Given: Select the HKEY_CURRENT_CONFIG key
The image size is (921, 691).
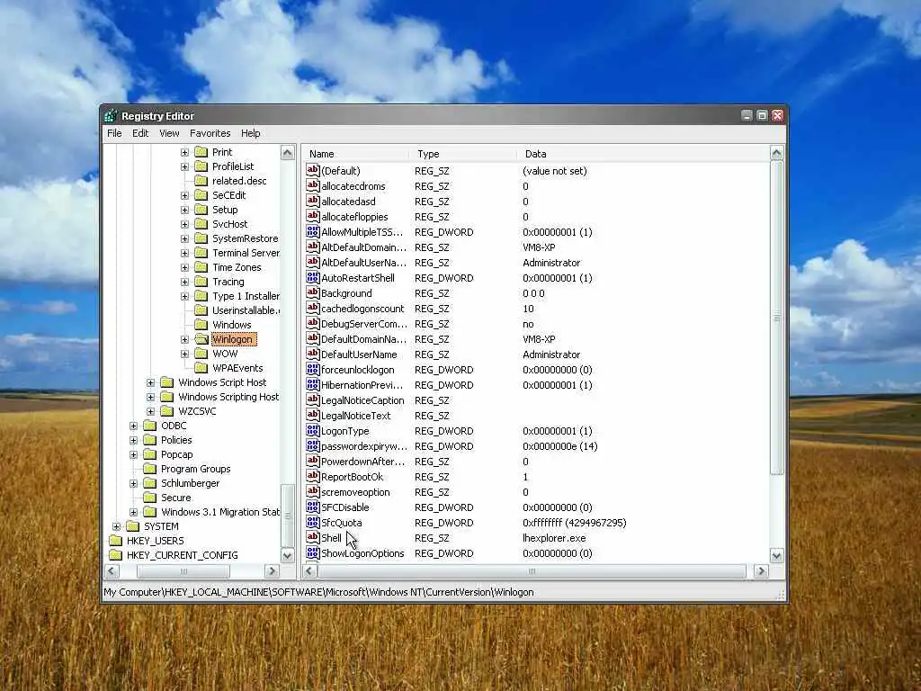Looking at the screenshot, I should click(x=182, y=555).
